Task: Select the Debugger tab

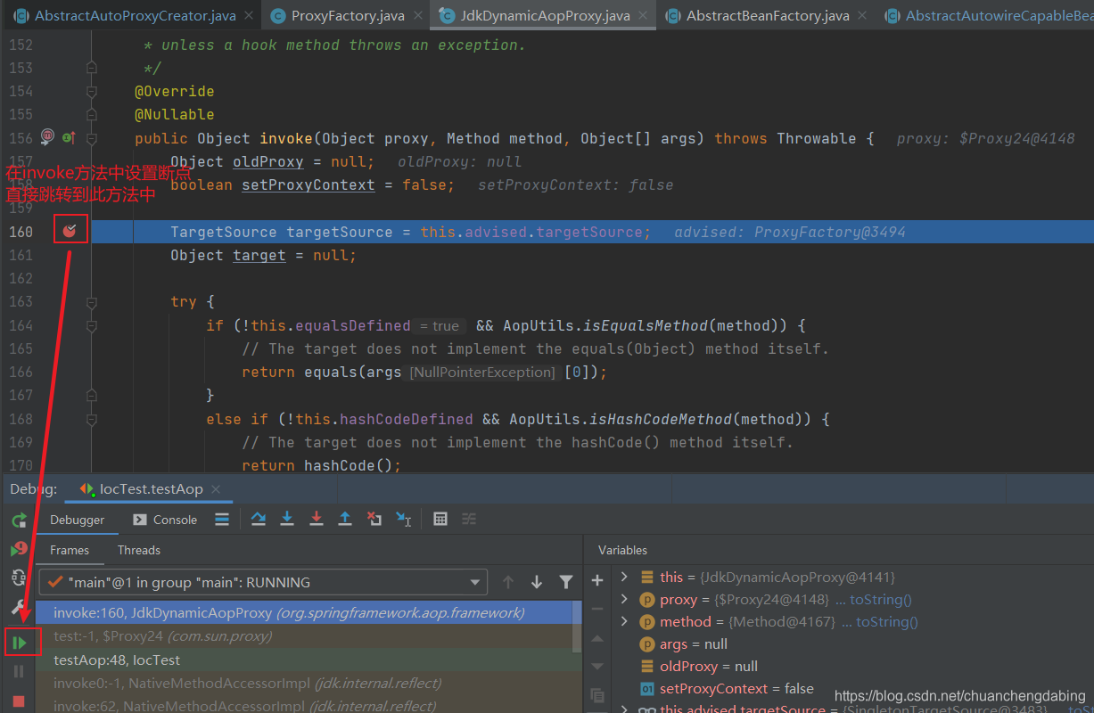Action: click(77, 520)
